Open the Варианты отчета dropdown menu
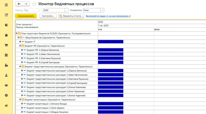Image resolution: width=206 pixels, height=114 pixels. [71, 16]
